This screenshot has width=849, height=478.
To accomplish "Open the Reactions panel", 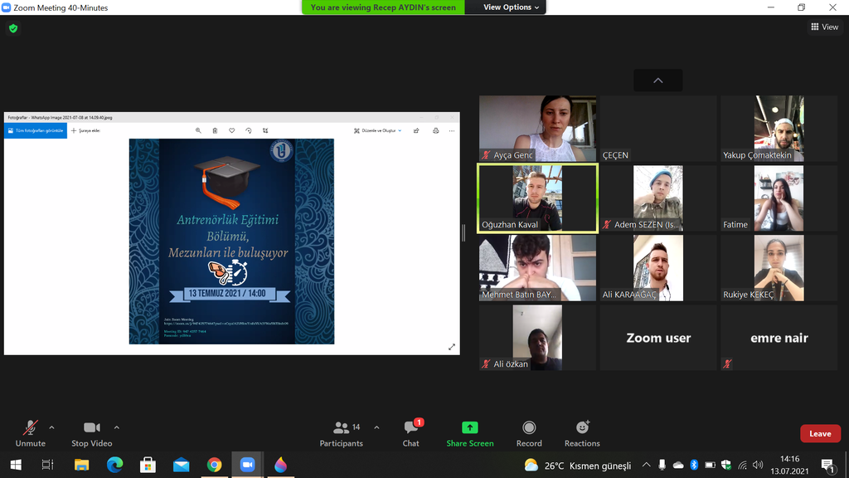I will [x=582, y=433].
